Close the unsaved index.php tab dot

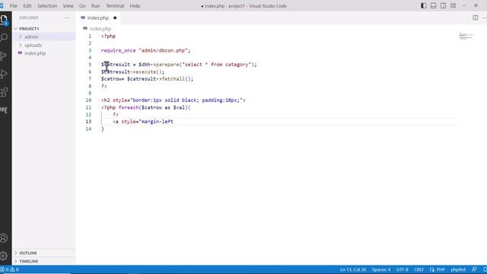click(x=115, y=18)
